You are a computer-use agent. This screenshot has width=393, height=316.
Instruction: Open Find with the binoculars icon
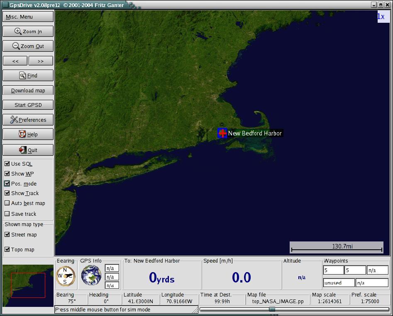(x=28, y=75)
